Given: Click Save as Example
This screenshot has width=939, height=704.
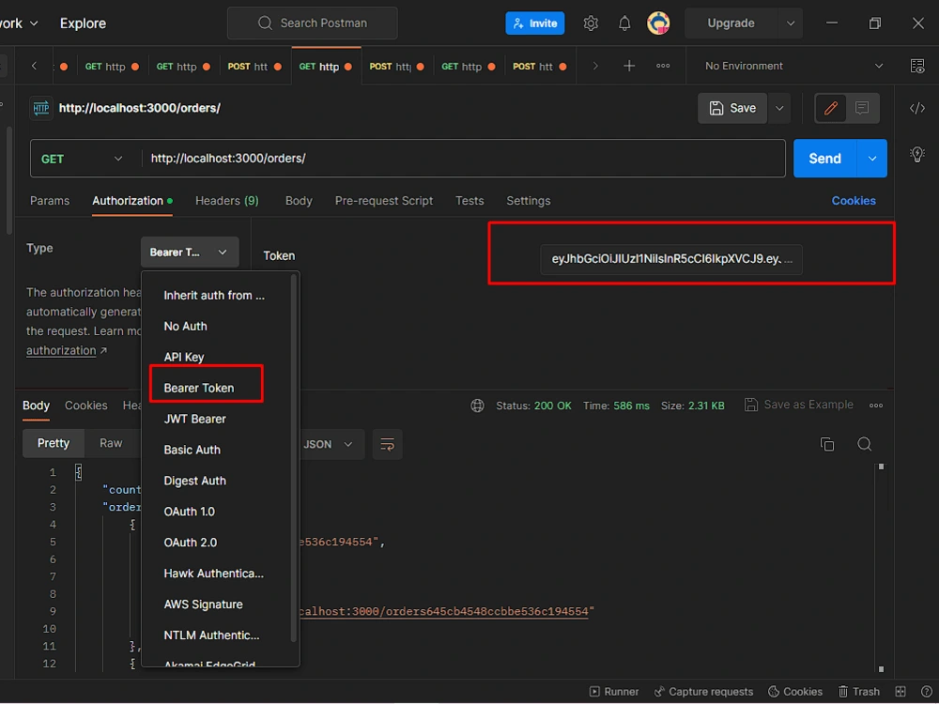Looking at the screenshot, I should [x=798, y=406].
